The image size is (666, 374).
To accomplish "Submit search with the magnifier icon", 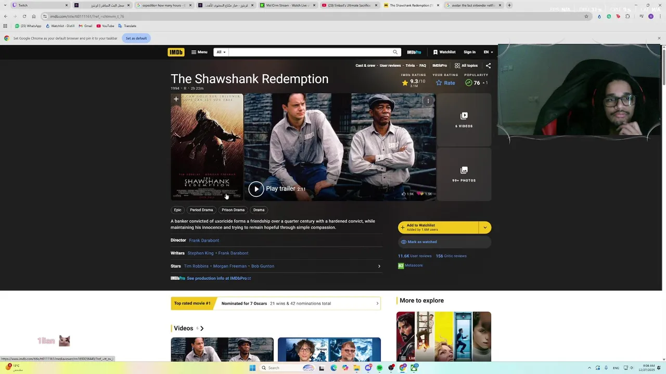I will pos(395,52).
